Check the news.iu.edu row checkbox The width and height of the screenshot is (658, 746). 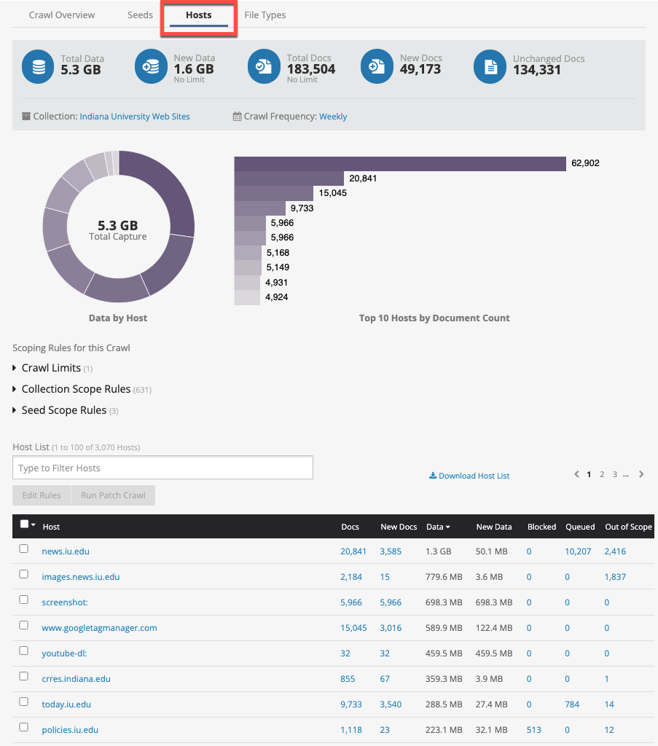(24, 549)
